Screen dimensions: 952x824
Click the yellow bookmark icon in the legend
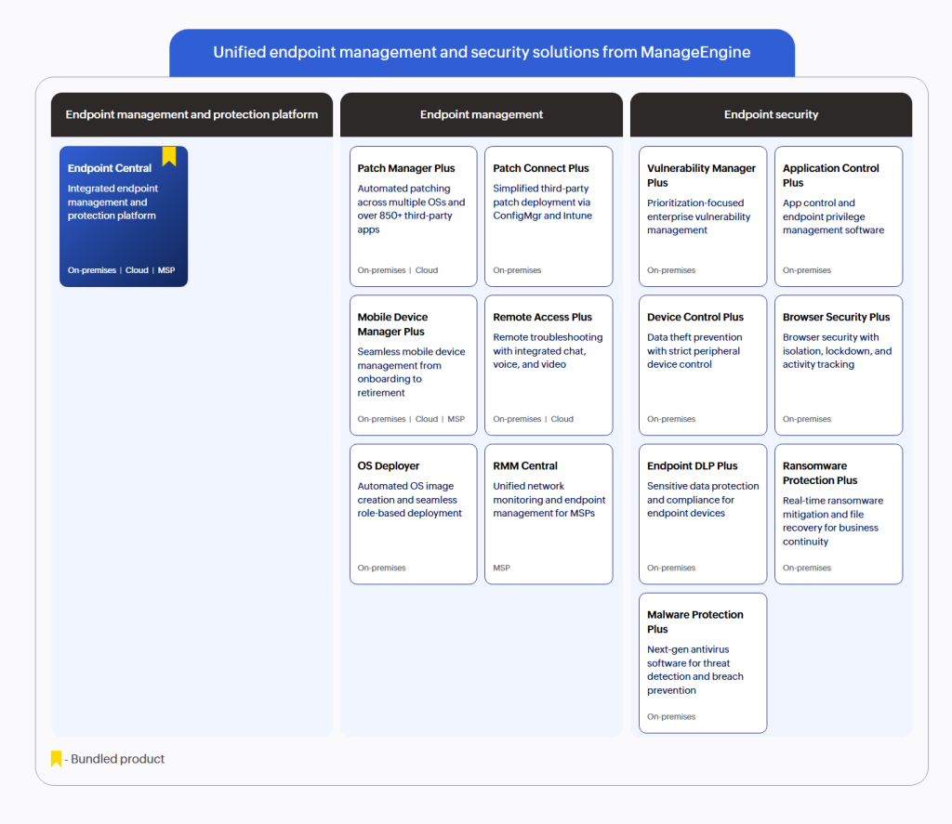pos(56,758)
